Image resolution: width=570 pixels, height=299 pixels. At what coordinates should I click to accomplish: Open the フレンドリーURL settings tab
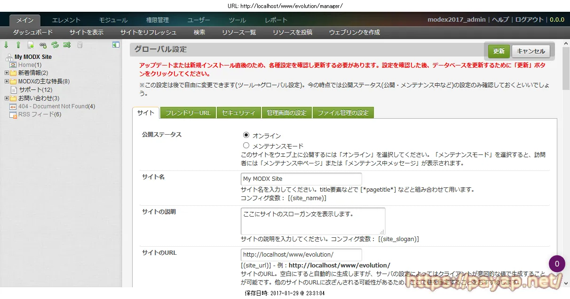tap(188, 113)
